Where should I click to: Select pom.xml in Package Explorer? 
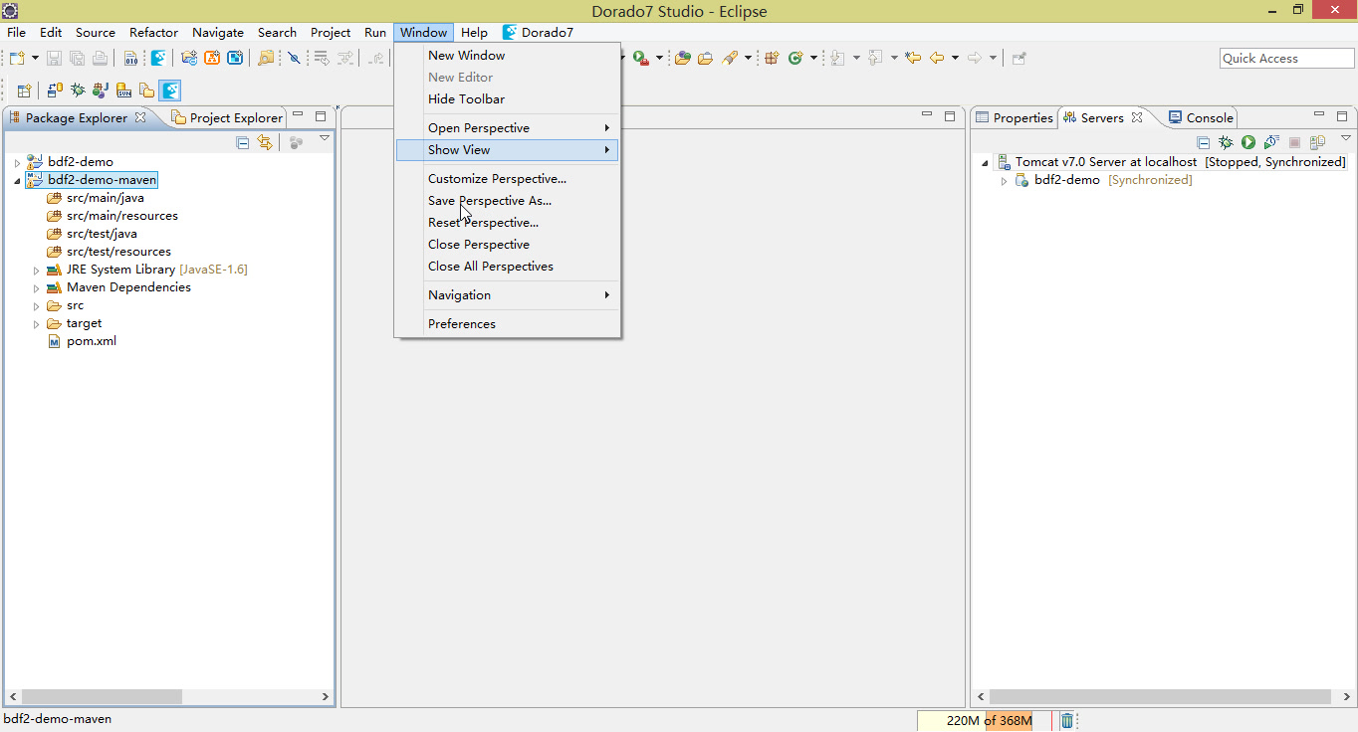[x=82, y=341]
